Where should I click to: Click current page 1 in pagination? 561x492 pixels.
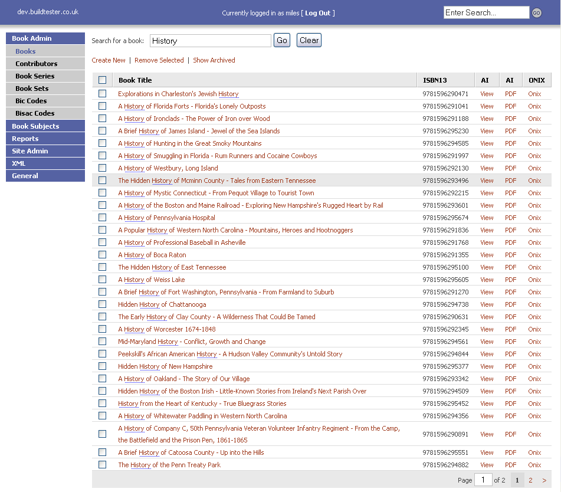click(517, 480)
